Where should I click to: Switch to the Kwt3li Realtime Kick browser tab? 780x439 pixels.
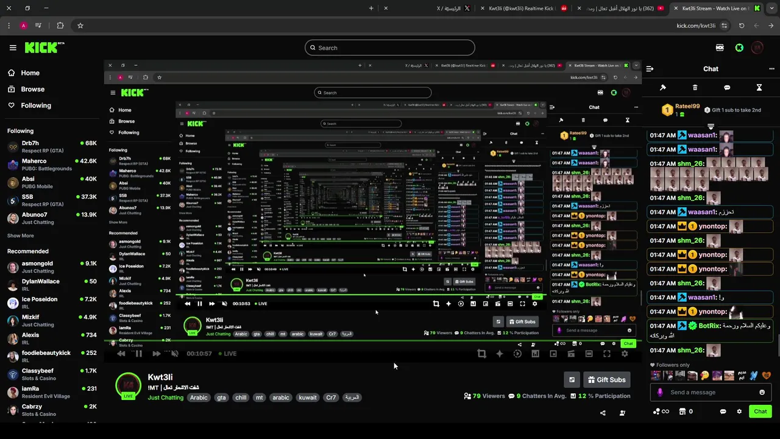(524, 9)
